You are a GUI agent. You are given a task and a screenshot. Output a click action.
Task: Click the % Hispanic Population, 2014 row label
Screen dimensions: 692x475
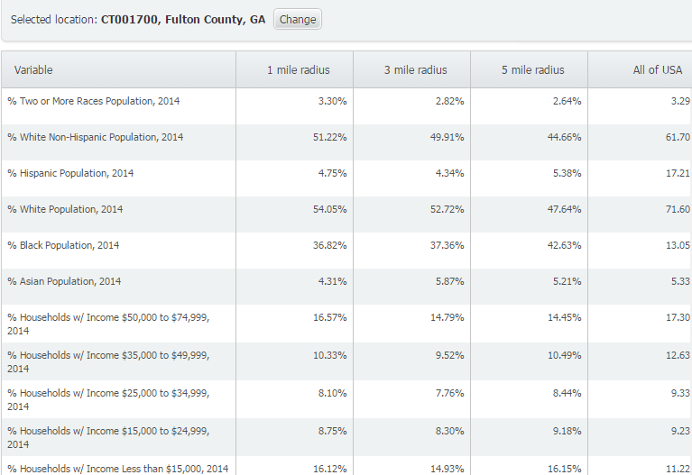pyautogui.click(x=70, y=173)
